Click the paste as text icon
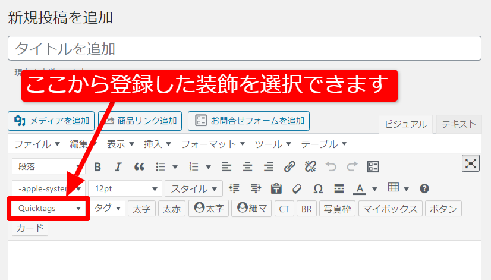This screenshot has width=491, height=280. (x=276, y=188)
